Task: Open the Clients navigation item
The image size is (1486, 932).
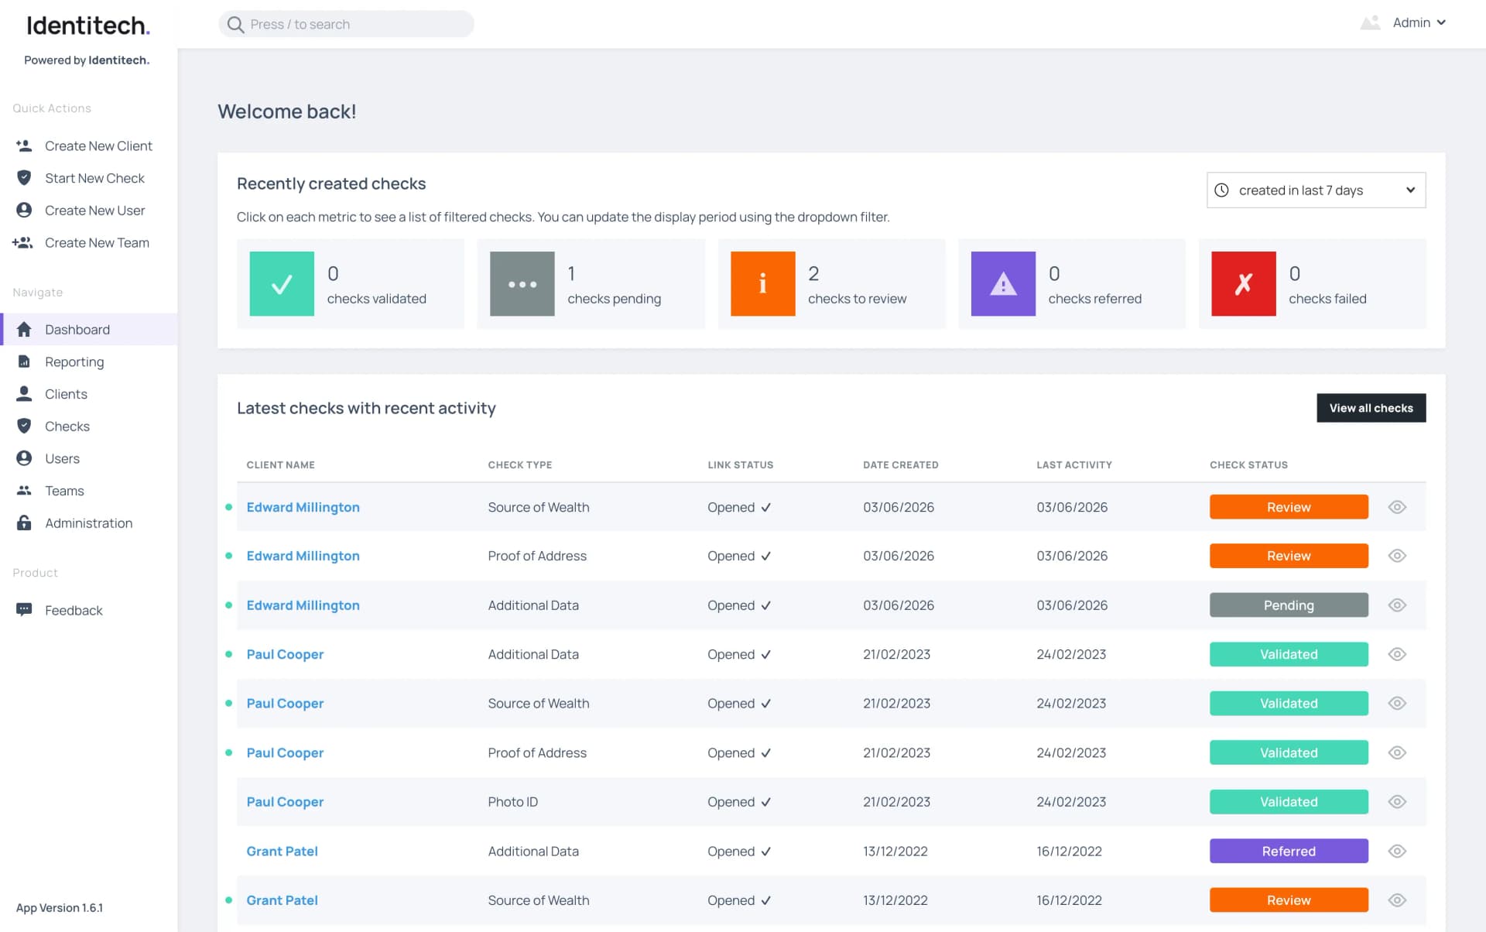Action: coord(89,393)
